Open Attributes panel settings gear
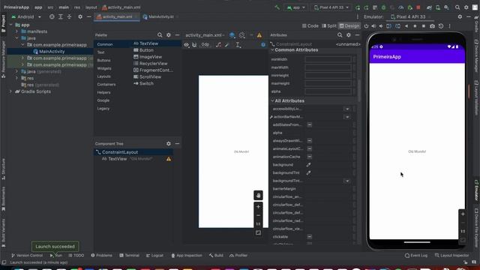 click(348, 35)
